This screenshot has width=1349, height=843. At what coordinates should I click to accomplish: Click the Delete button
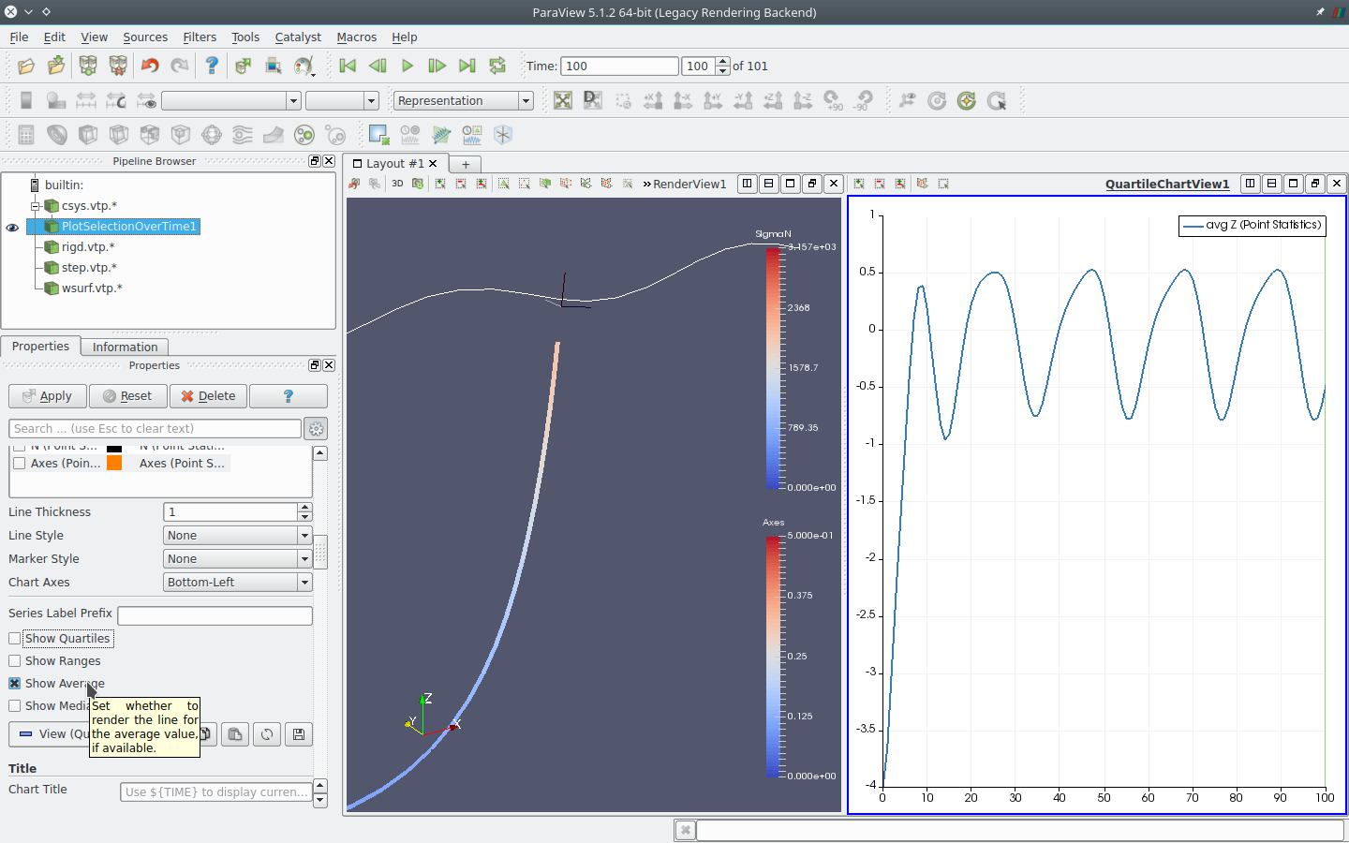click(x=208, y=396)
